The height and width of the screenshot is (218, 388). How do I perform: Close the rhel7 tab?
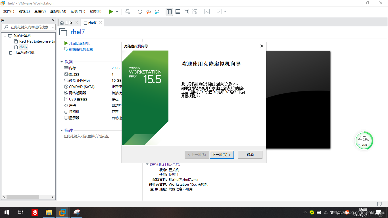pyautogui.click(x=100, y=23)
